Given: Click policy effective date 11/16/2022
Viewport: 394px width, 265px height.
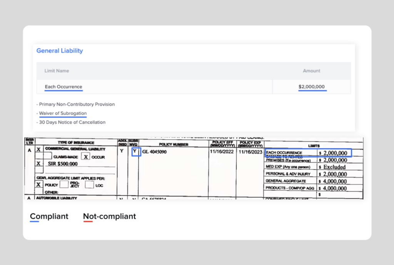Looking at the screenshot, I should [x=222, y=152].
